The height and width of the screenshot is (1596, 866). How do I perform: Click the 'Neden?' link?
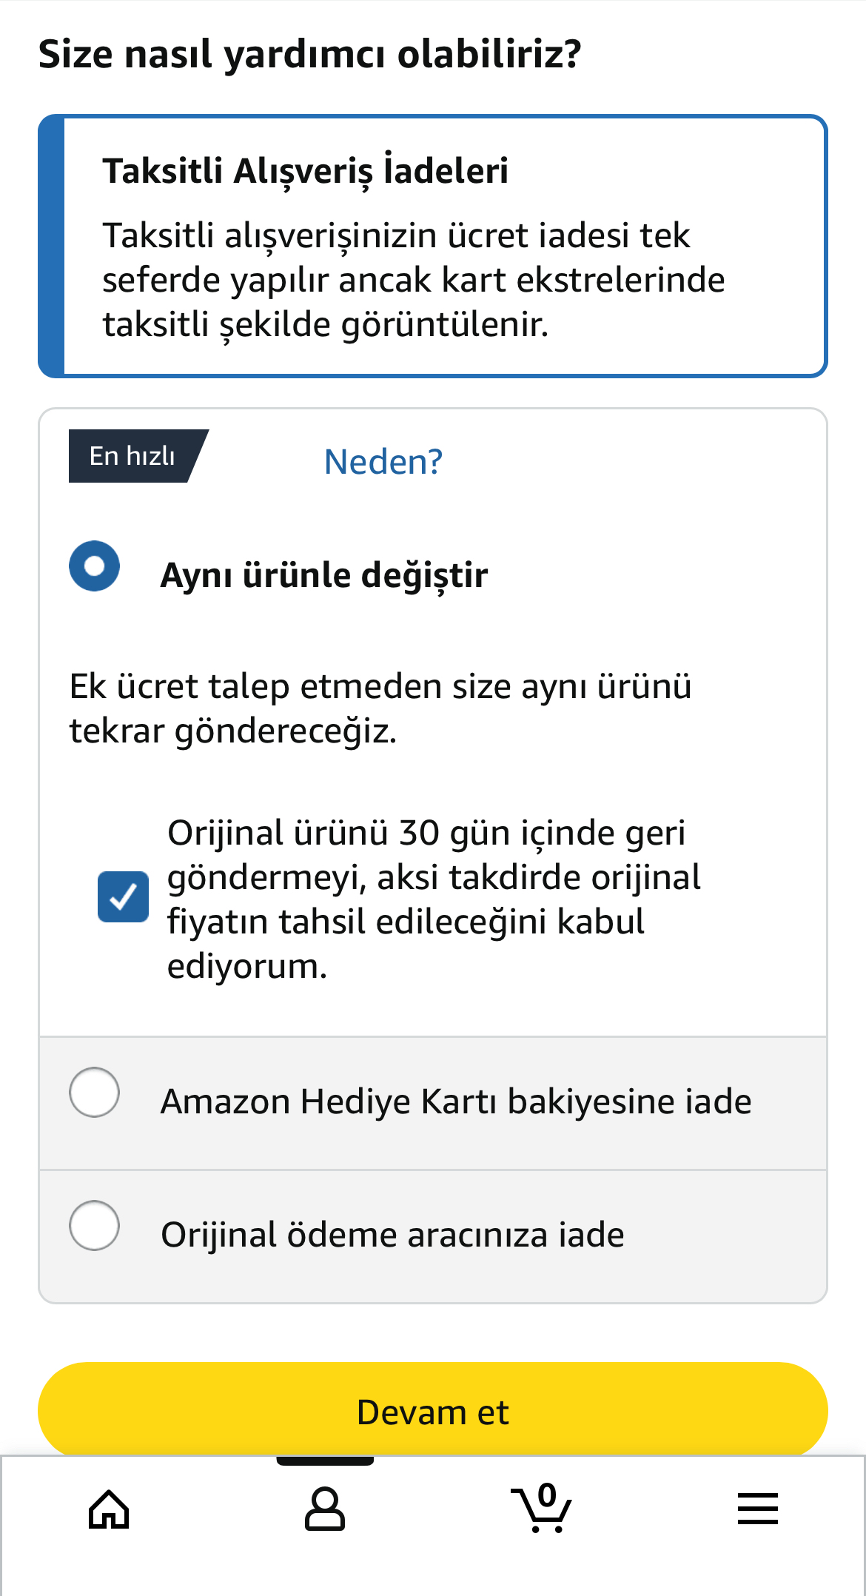pyautogui.click(x=383, y=462)
